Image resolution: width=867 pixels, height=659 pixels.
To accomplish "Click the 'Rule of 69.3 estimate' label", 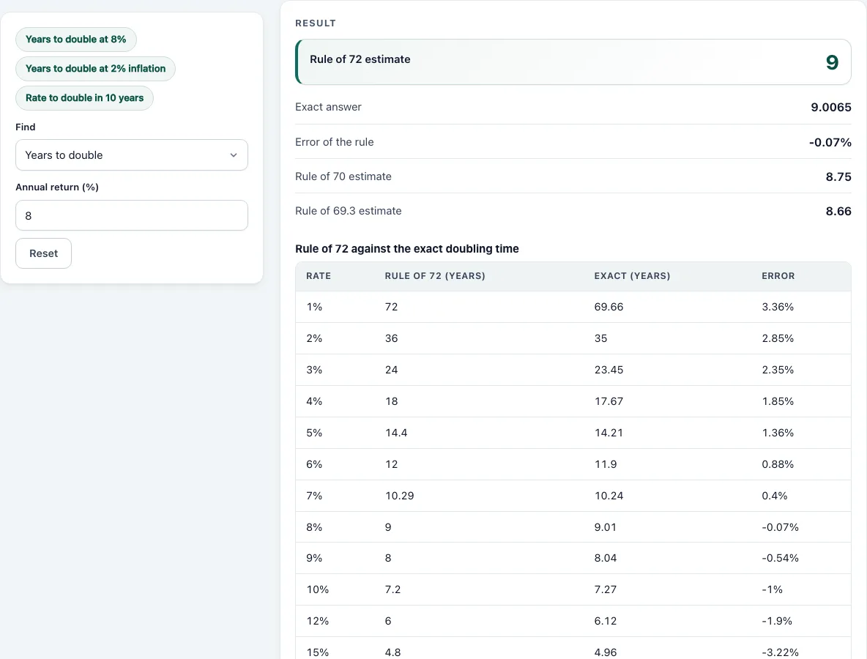I will pyautogui.click(x=348, y=211).
